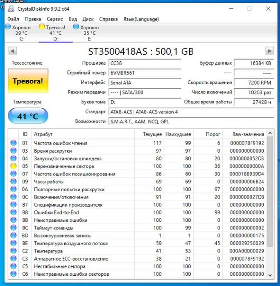Viewport: 280px width, 286px height.
Task: Open the Правка menu
Action: (33, 19)
